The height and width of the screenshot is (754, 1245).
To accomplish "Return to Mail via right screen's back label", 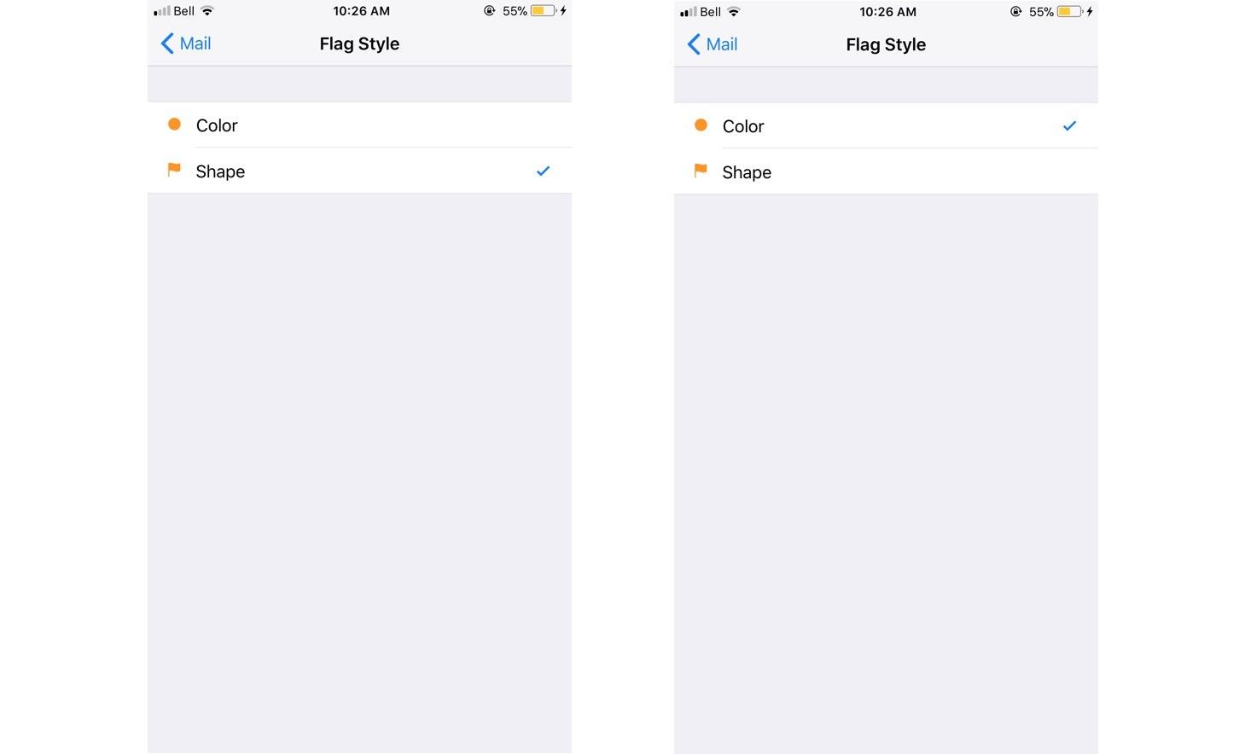I will click(722, 44).
